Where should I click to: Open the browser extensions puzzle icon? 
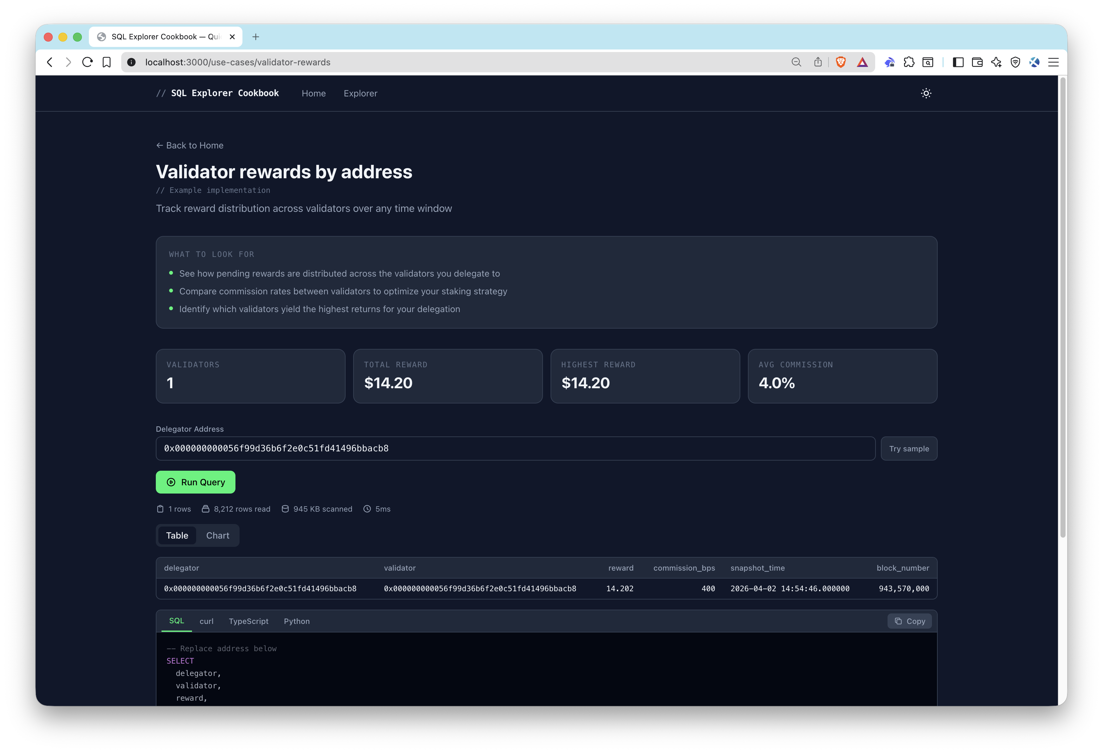[909, 62]
